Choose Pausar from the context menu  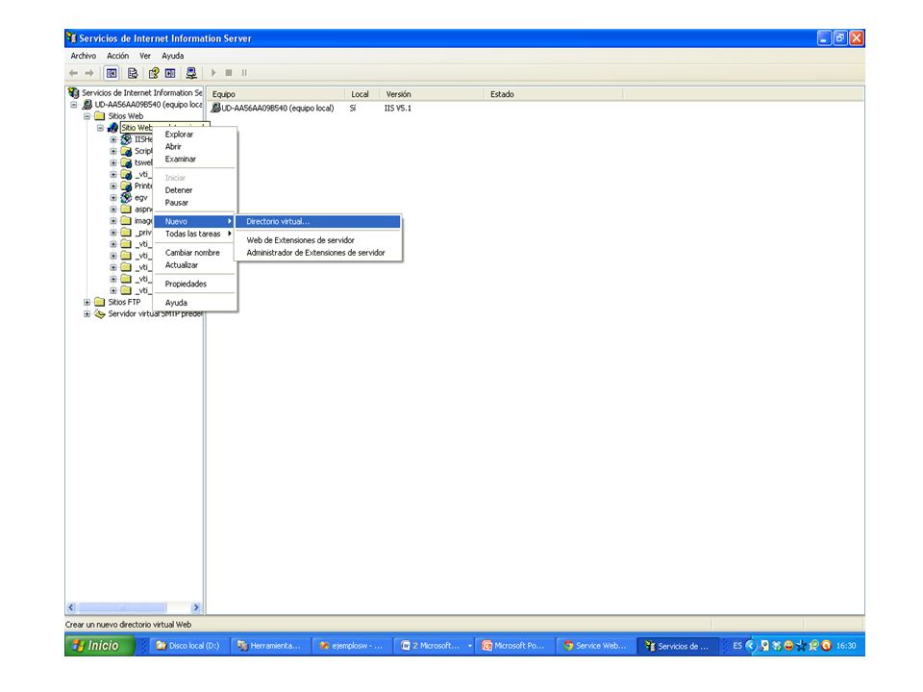[x=195, y=203]
